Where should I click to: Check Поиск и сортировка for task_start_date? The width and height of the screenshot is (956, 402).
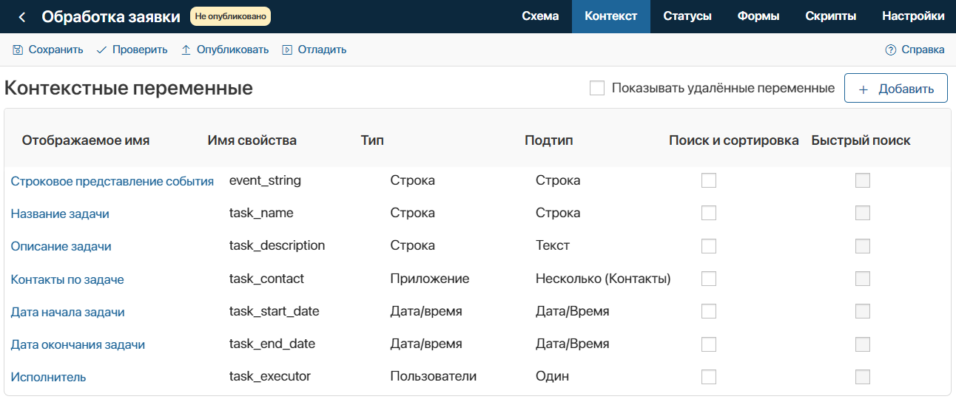pyautogui.click(x=709, y=311)
